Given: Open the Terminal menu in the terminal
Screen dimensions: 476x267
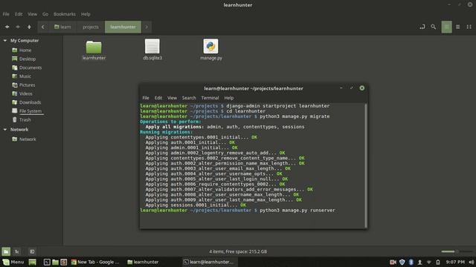Looking at the screenshot, I should pyautogui.click(x=210, y=98).
